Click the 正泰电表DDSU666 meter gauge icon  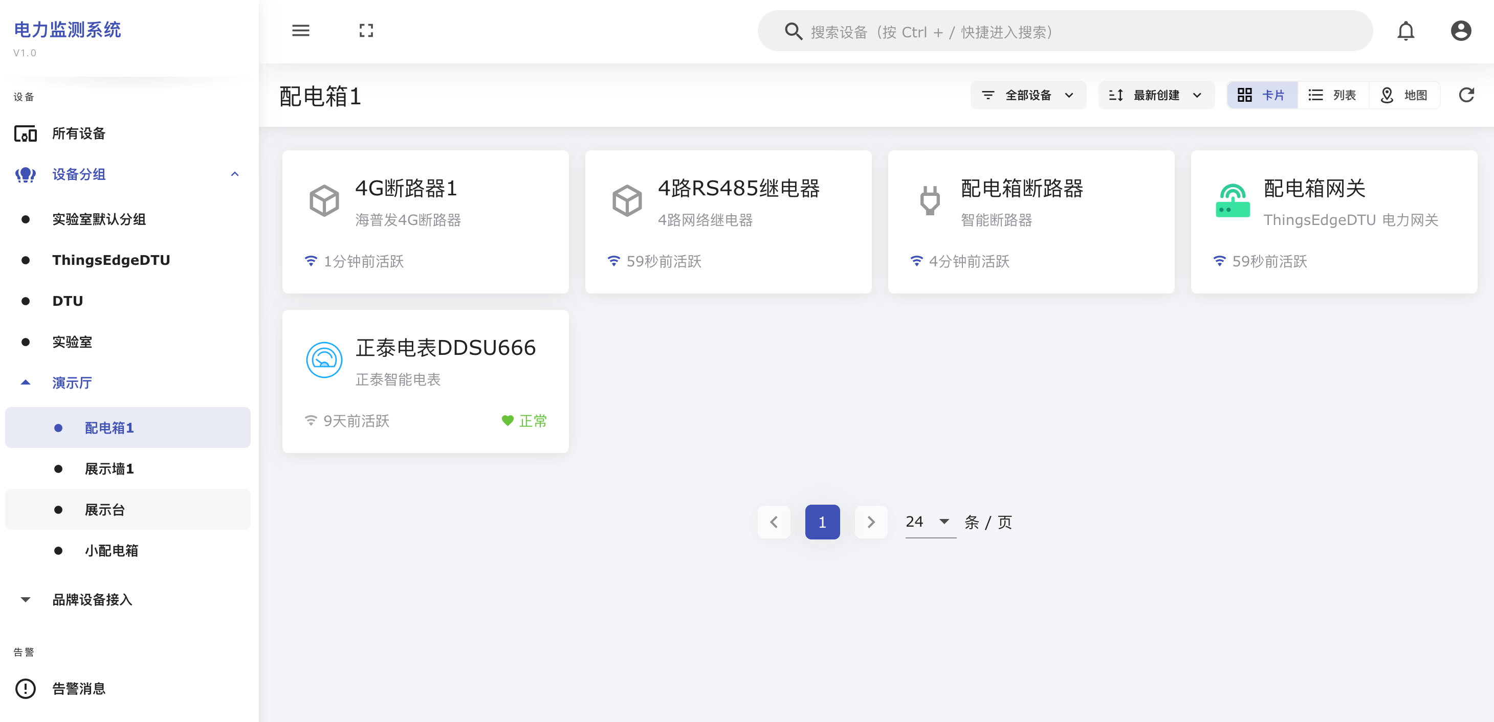tap(324, 360)
